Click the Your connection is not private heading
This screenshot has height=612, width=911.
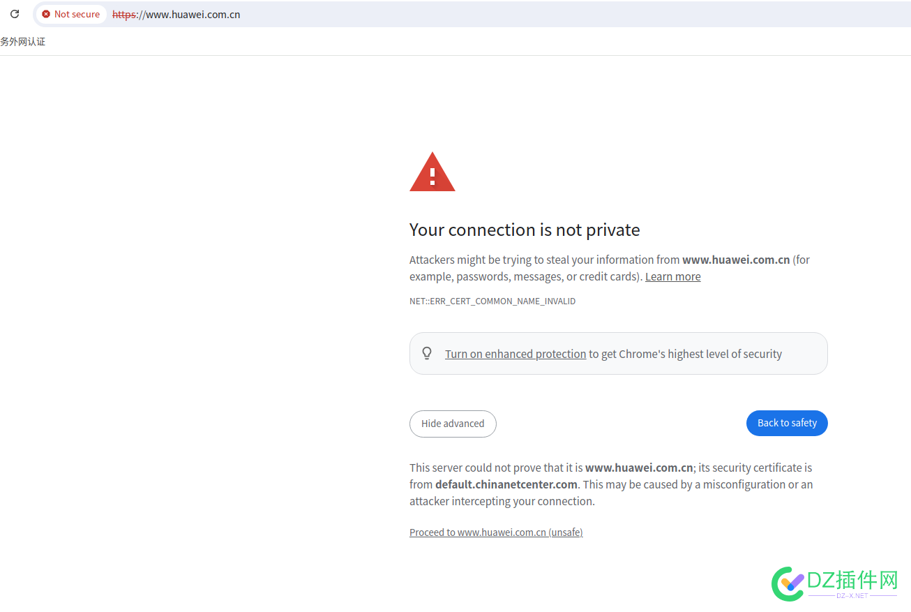pyautogui.click(x=525, y=230)
